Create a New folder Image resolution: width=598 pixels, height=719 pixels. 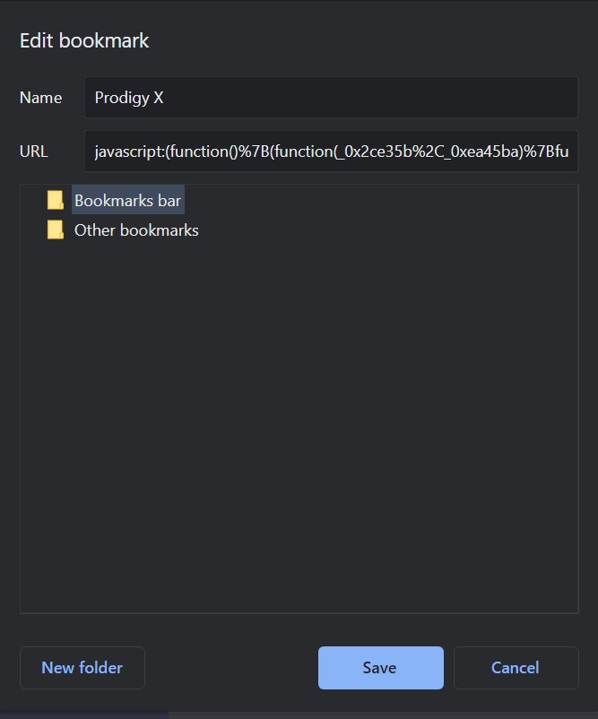(x=82, y=668)
